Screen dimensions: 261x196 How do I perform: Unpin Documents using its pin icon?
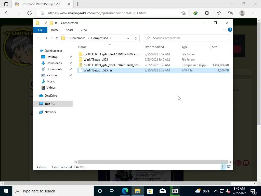pyautogui.click(x=71, y=69)
